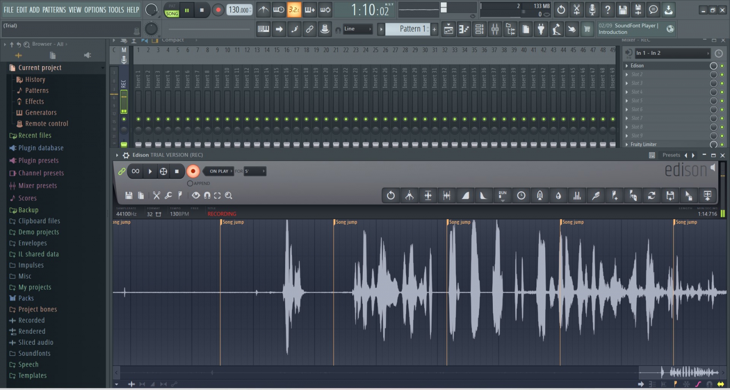This screenshot has height=390, width=730.
Task: Toggle the link chain icon in Edison
Action: pos(122,171)
